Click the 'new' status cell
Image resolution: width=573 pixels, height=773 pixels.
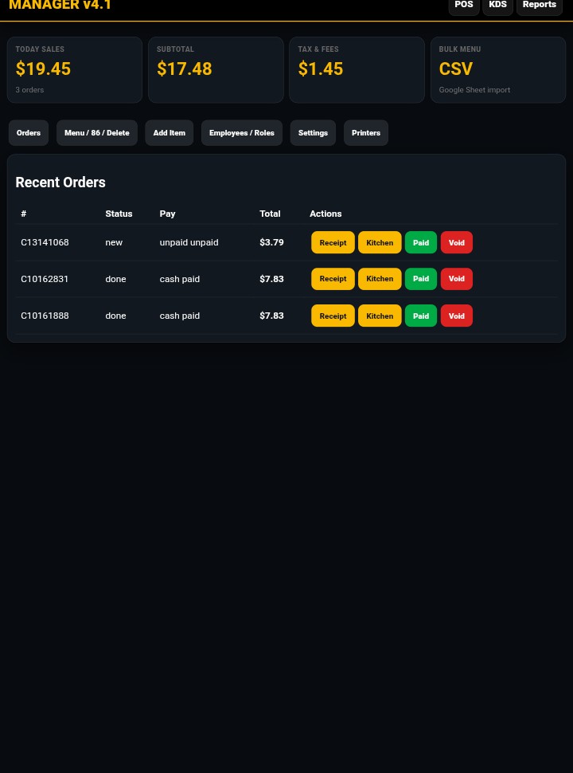[114, 242]
